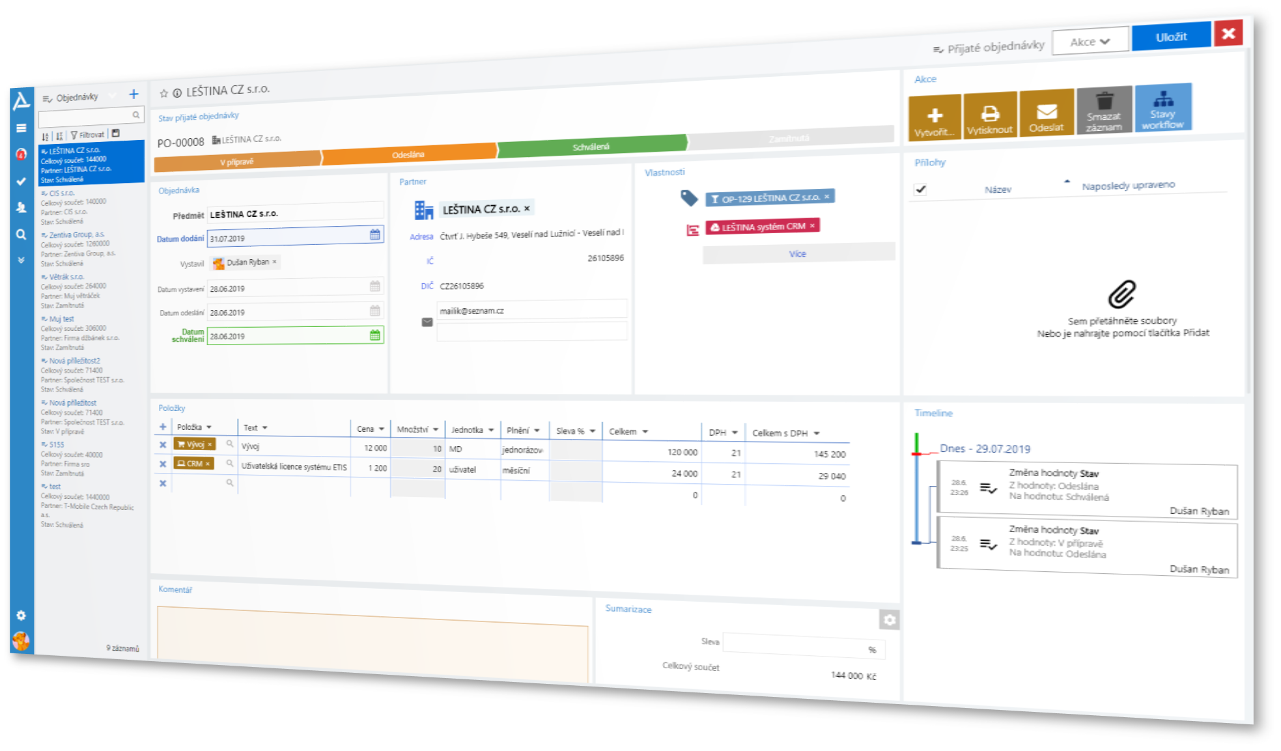Screen dimensions: 1281x751
Task: Open Položka column dropdown
Action: coord(209,427)
